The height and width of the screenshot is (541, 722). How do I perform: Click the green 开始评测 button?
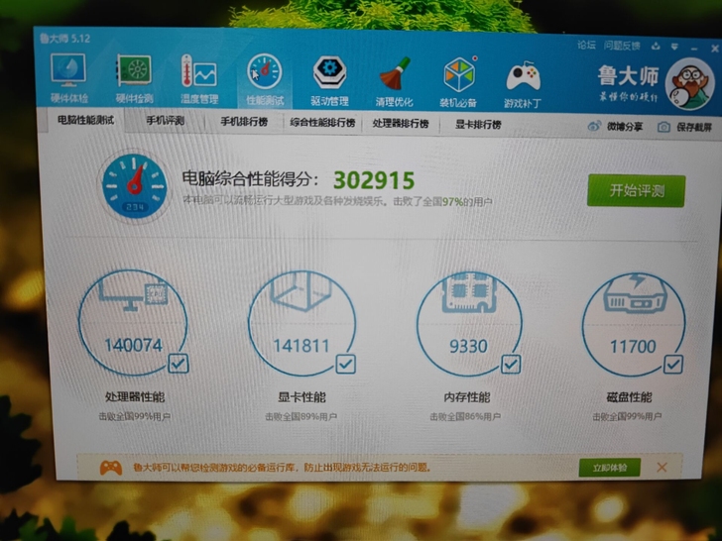636,190
